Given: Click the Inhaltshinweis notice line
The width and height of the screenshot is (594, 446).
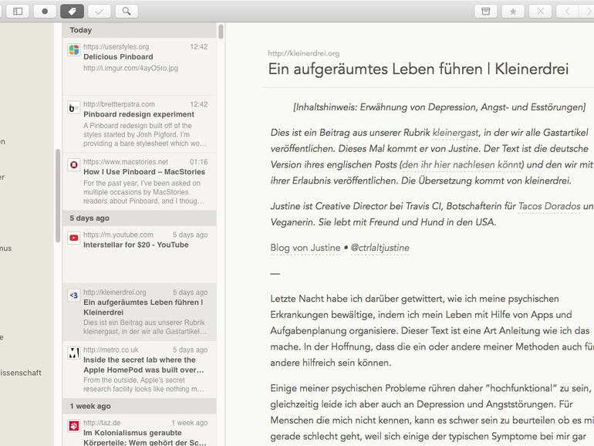Looking at the screenshot, I should [x=440, y=107].
